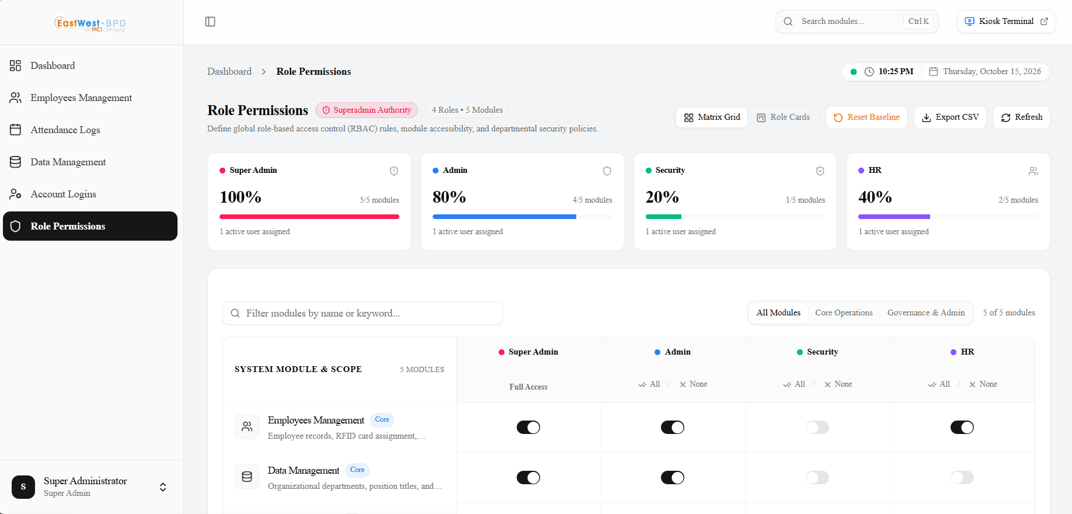The height and width of the screenshot is (514, 1072).
Task: Click the Attendance Logs calendar icon
Action: (x=16, y=130)
